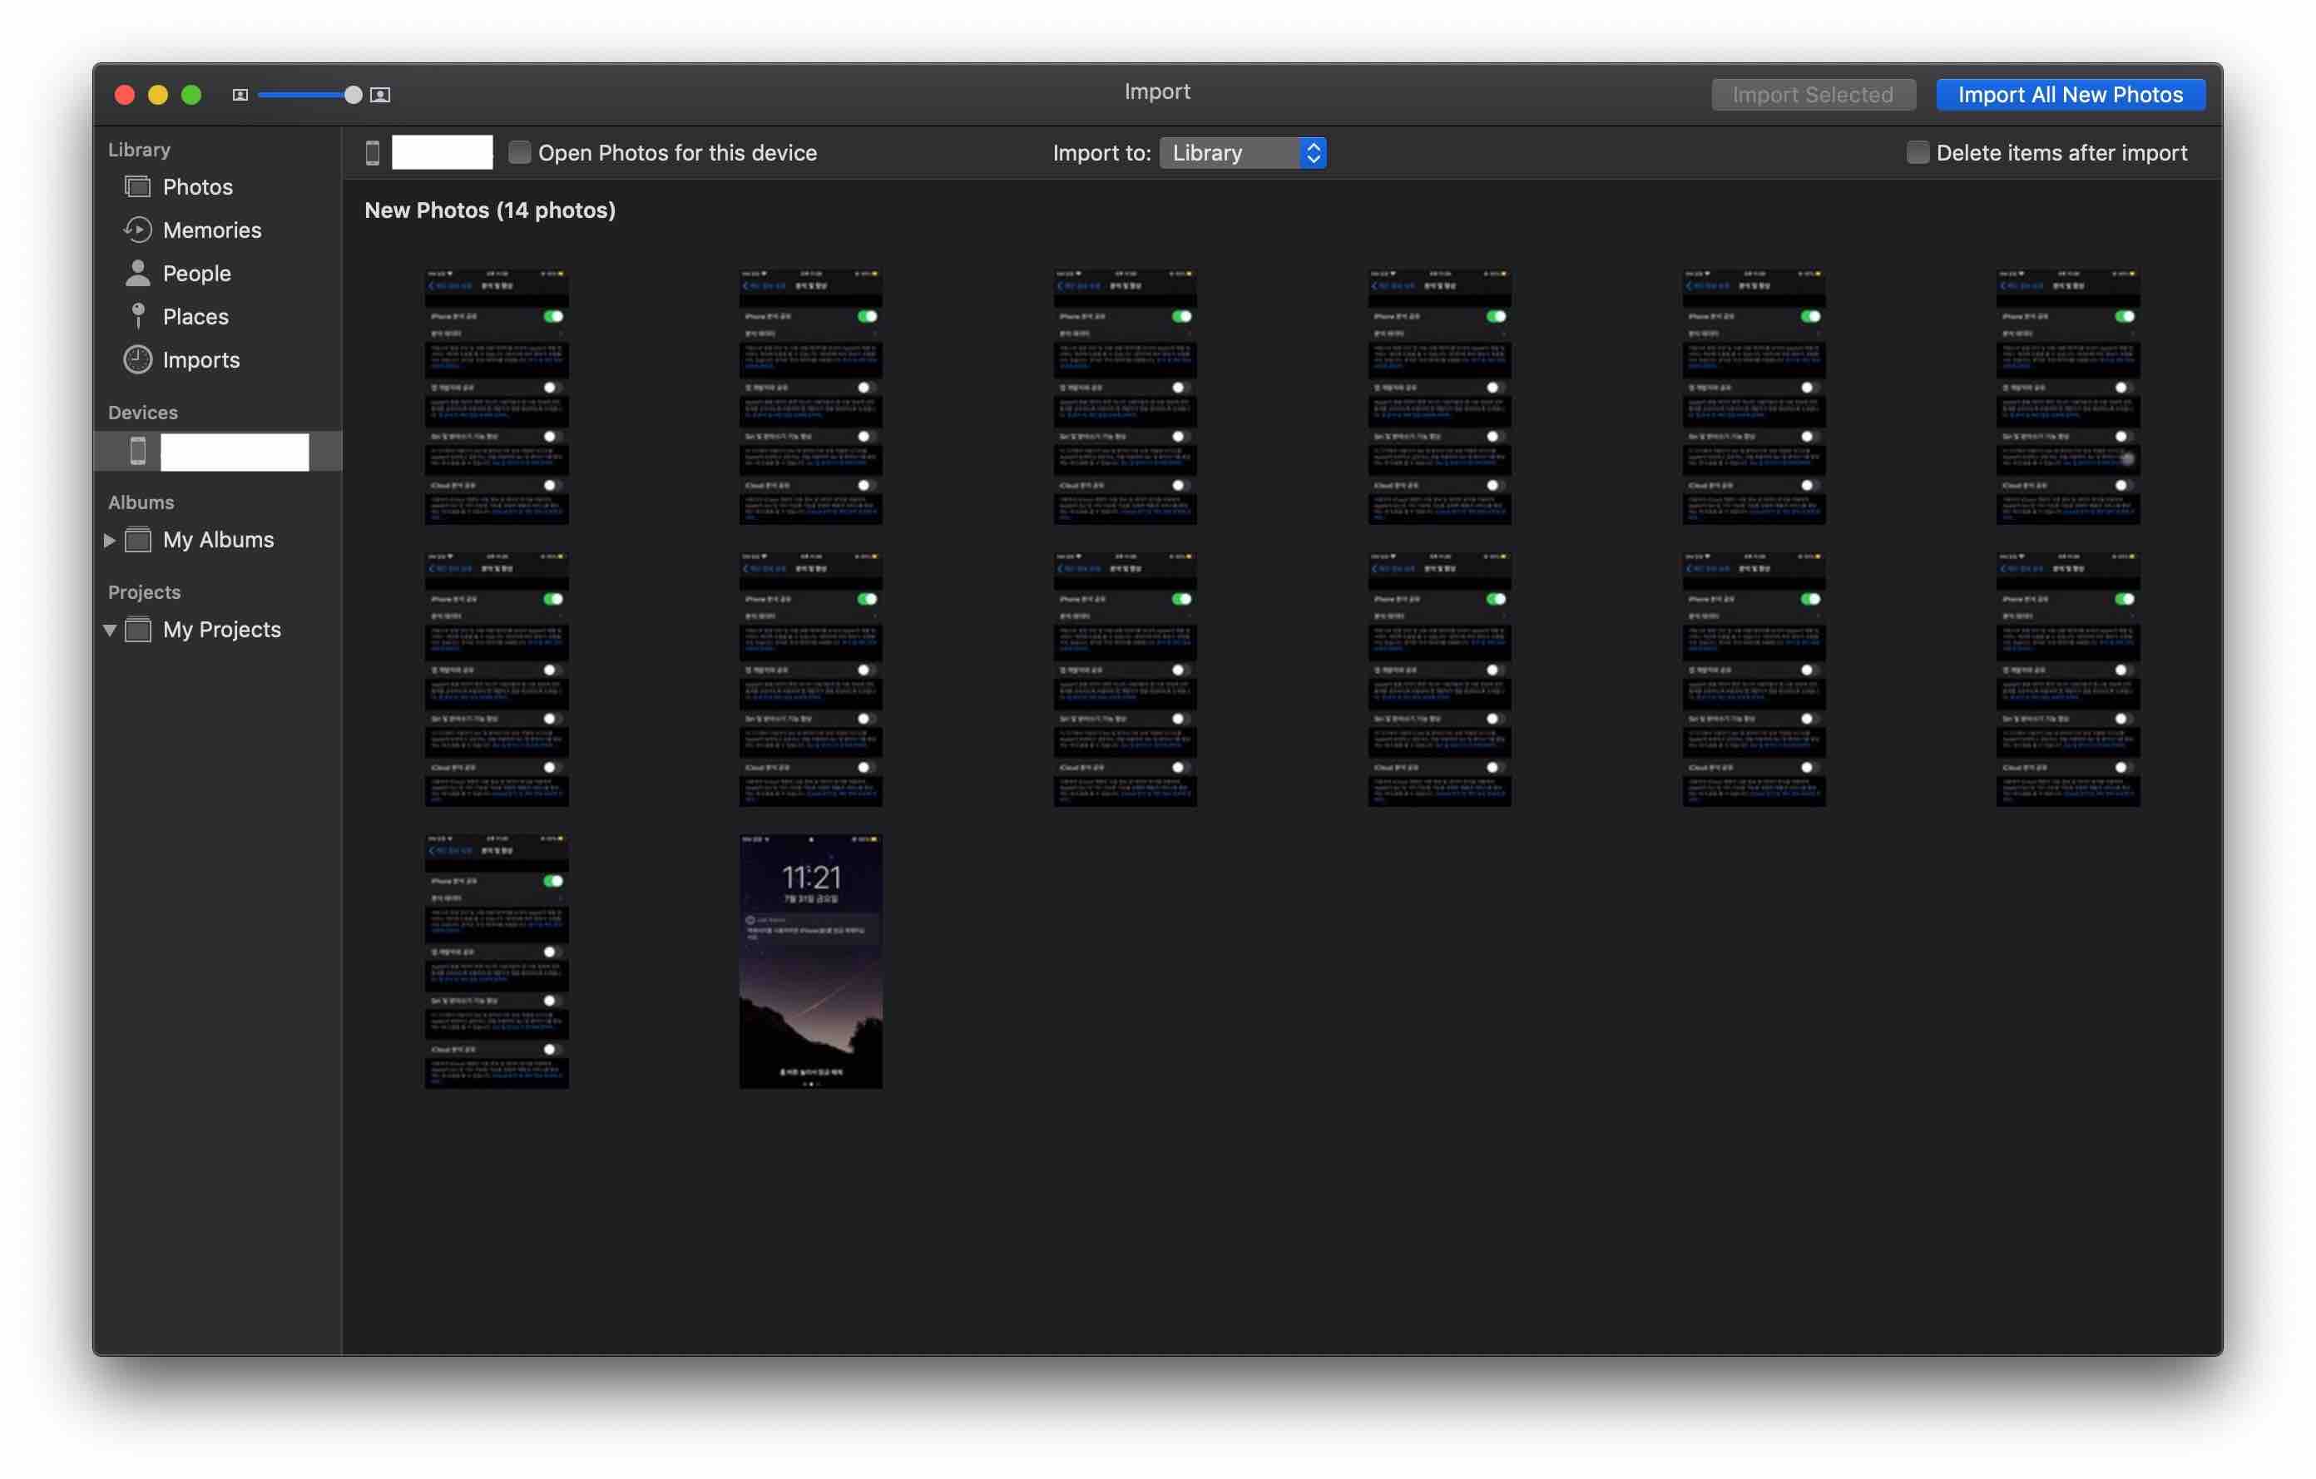Click Import All New Photos button
The width and height of the screenshot is (2316, 1479).
point(2070,94)
